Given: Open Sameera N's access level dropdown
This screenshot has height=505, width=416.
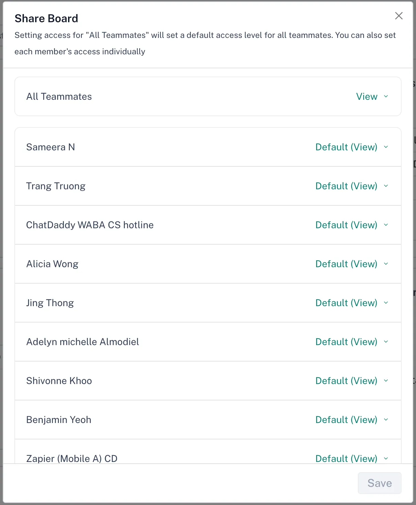Looking at the screenshot, I should (351, 147).
